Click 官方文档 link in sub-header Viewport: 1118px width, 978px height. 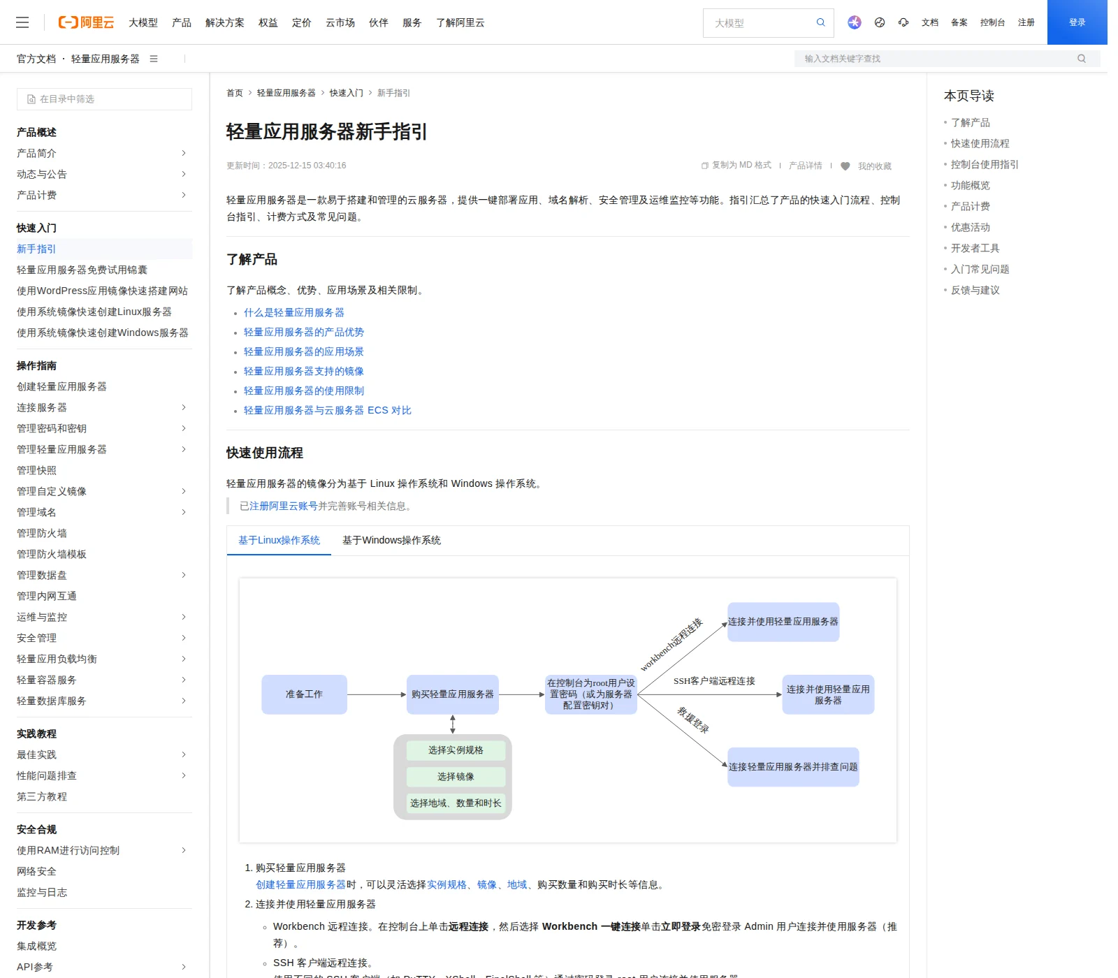[36, 59]
